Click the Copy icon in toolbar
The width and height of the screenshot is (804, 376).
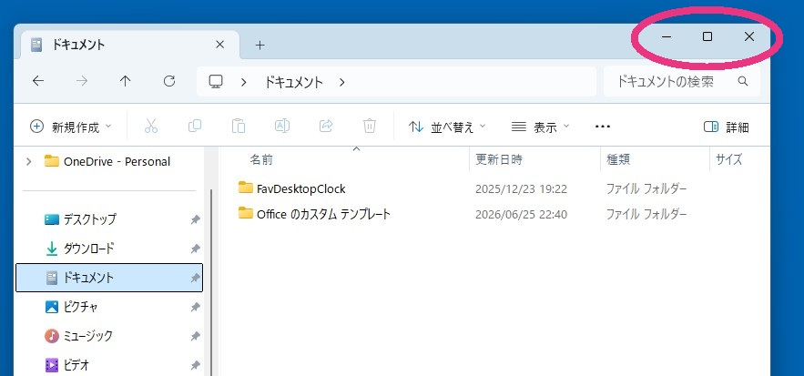coord(195,127)
